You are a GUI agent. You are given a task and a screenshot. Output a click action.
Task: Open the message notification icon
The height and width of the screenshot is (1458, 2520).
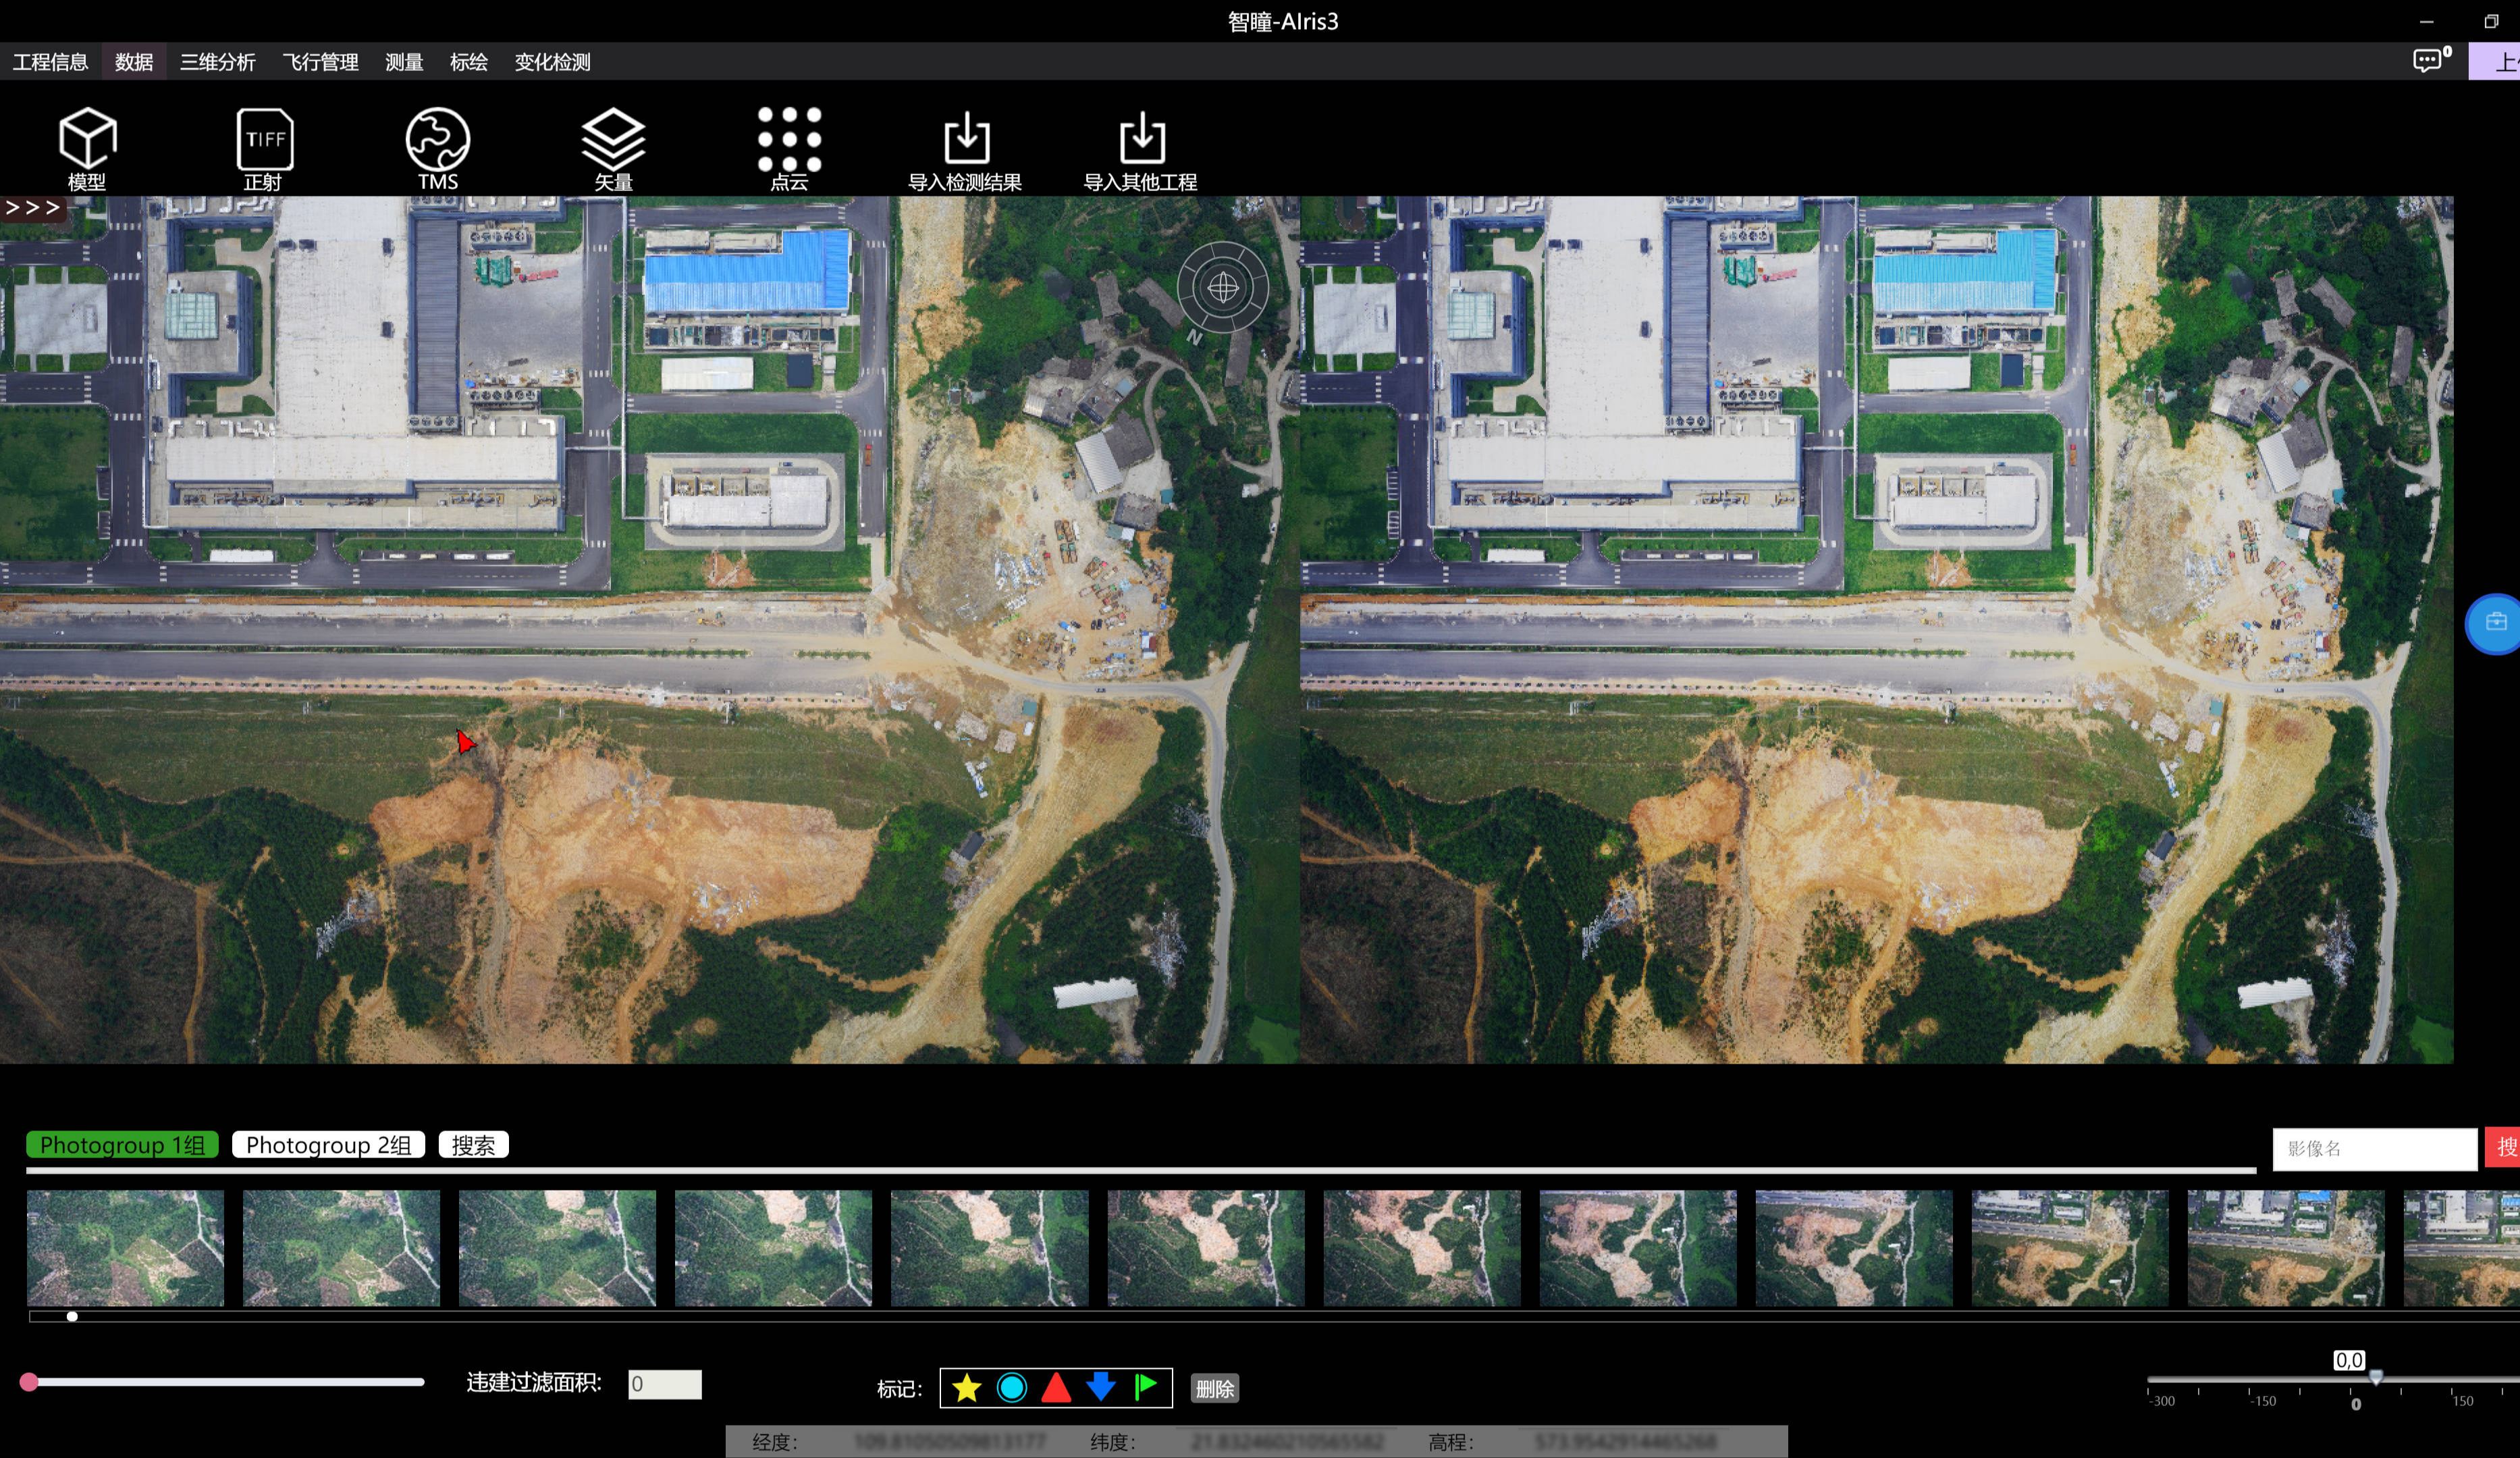2427,61
